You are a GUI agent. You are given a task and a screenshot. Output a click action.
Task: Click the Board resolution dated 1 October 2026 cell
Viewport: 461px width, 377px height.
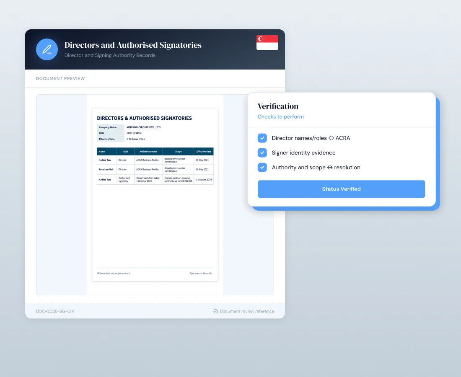point(148,180)
